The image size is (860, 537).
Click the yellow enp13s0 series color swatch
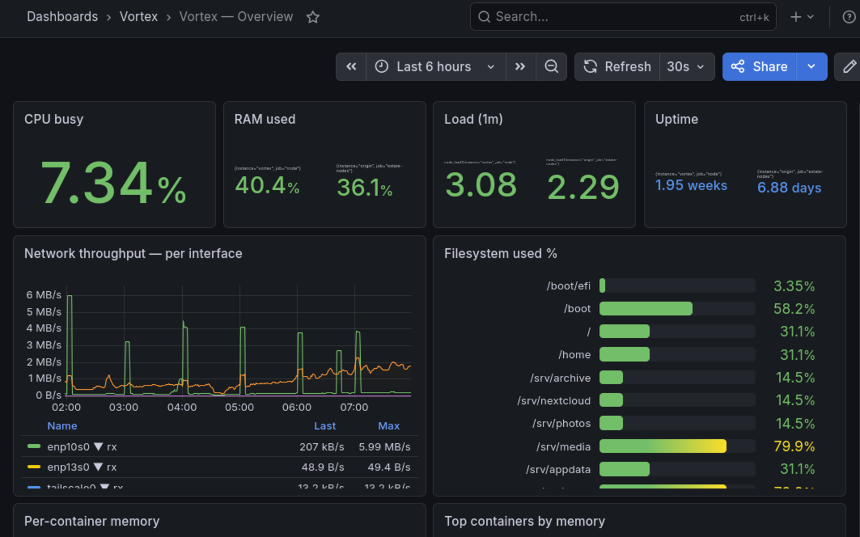click(x=34, y=467)
